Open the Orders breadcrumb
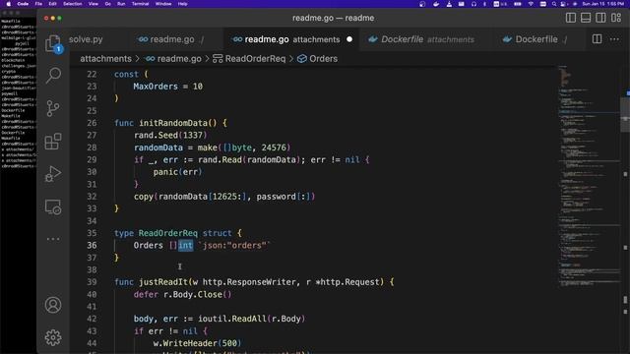This screenshot has width=630, height=354. 317,59
